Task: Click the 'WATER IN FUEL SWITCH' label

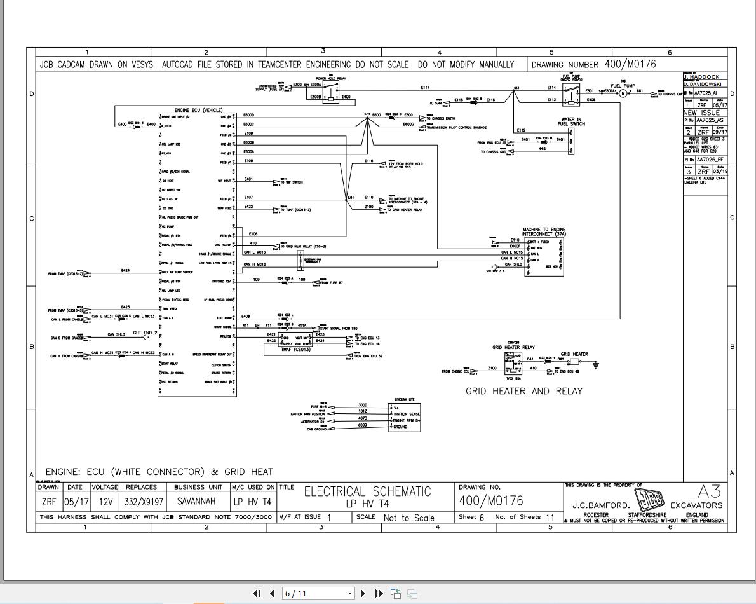Action: point(571,121)
